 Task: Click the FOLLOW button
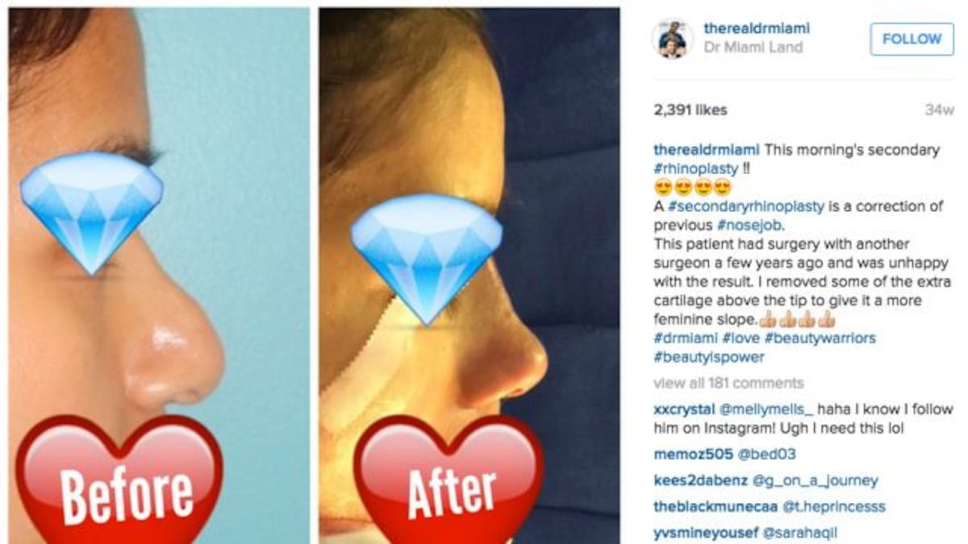point(912,39)
